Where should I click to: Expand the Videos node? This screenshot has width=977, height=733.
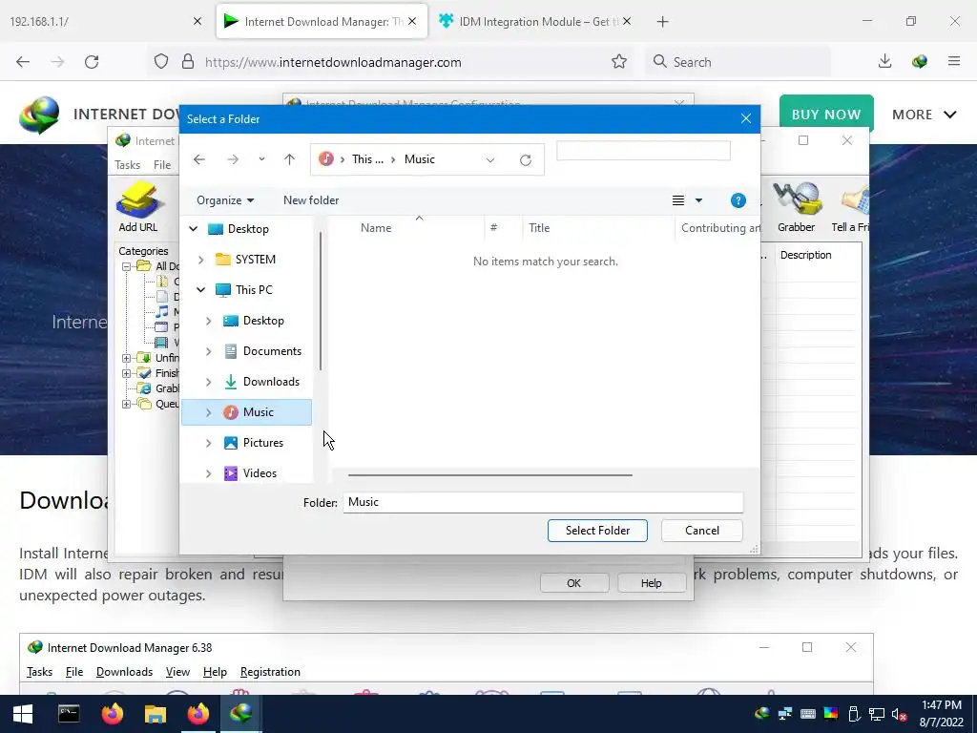pos(209,473)
